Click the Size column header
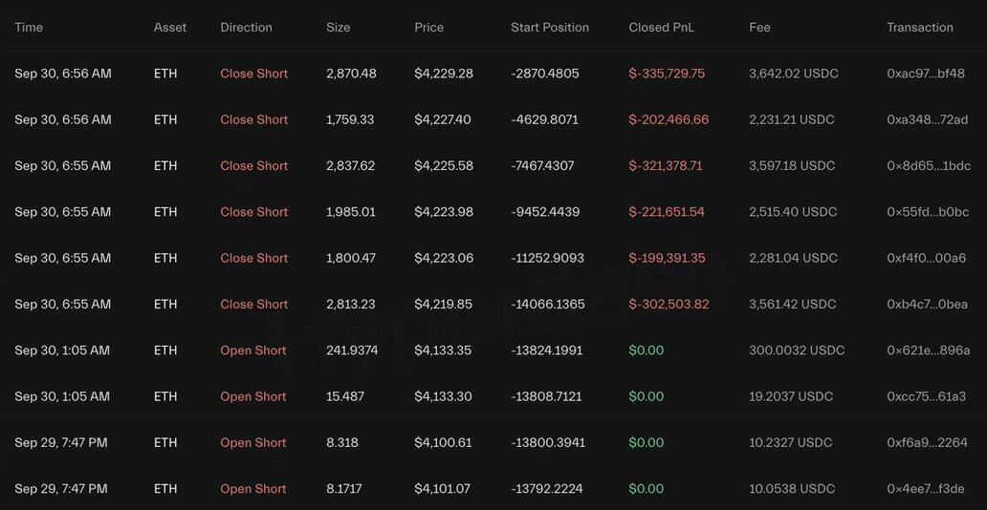 338,28
